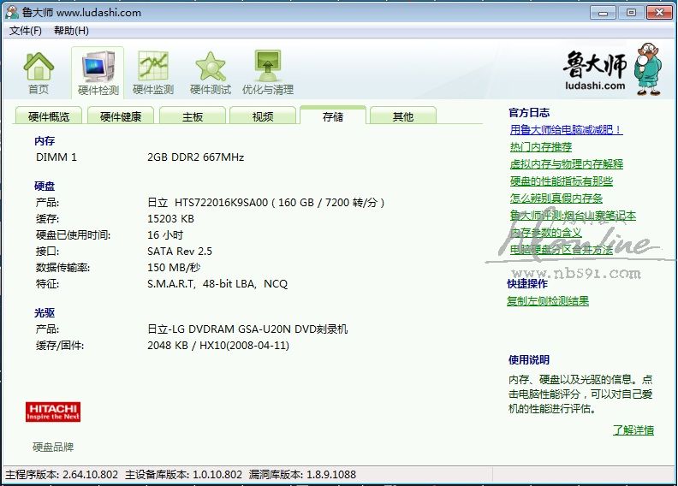Image resolution: width=678 pixels, height=486 pixels.
Task: Go to the 首页 home icon
Action: tap(39, 73)
